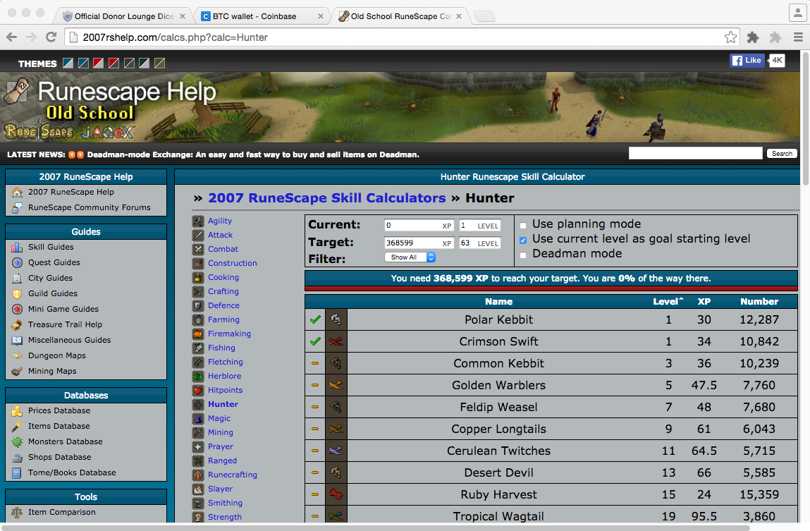Click the Attack skill icon
Viewport: 810px width, 531px height.
tap(198, 235)
